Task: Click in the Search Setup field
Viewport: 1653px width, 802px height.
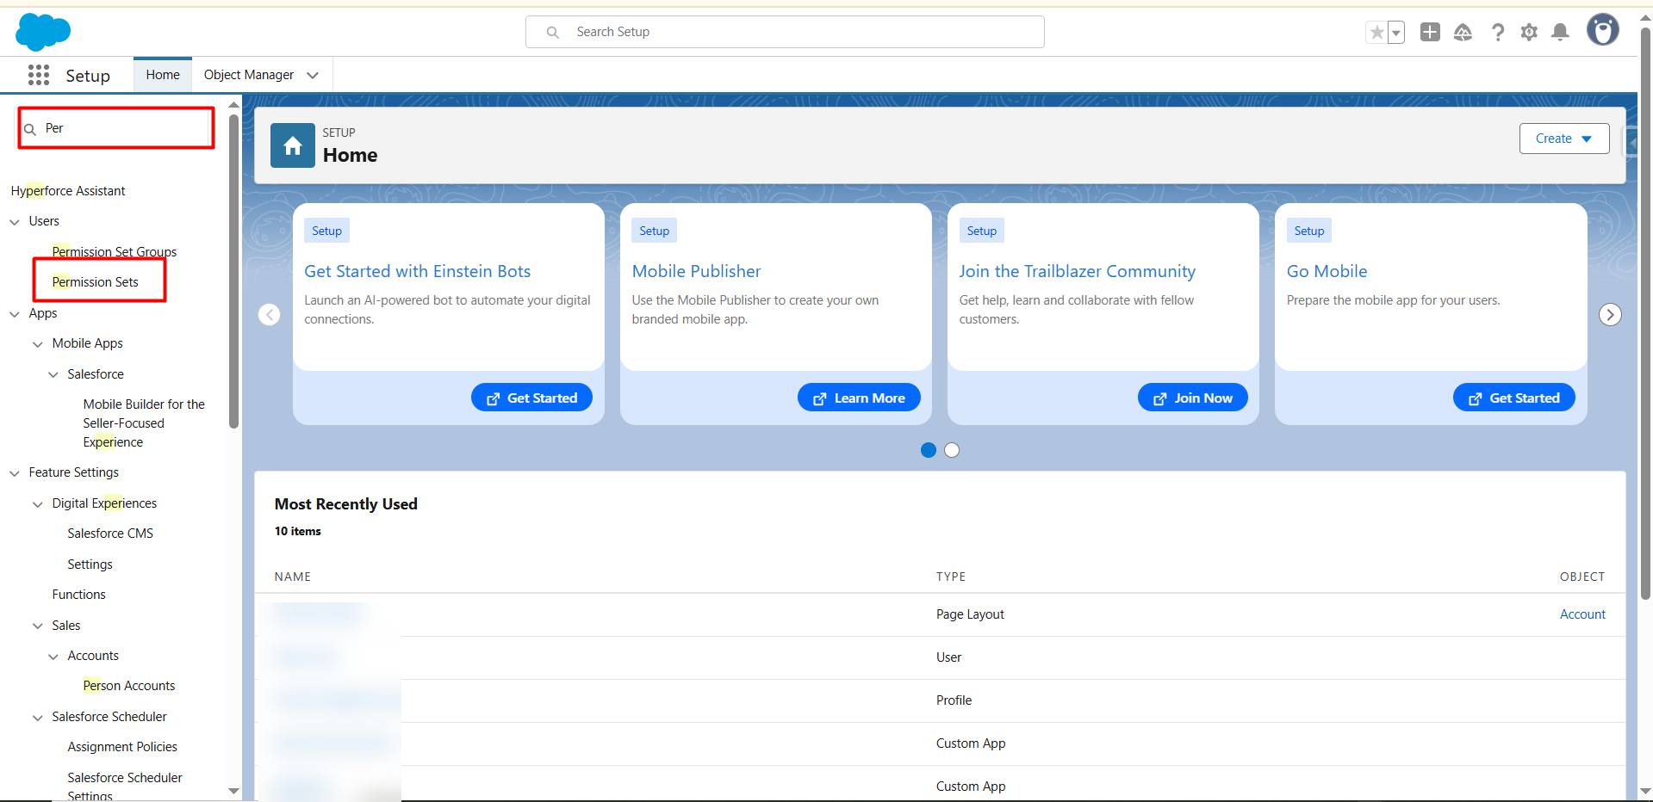Action: 785,32
